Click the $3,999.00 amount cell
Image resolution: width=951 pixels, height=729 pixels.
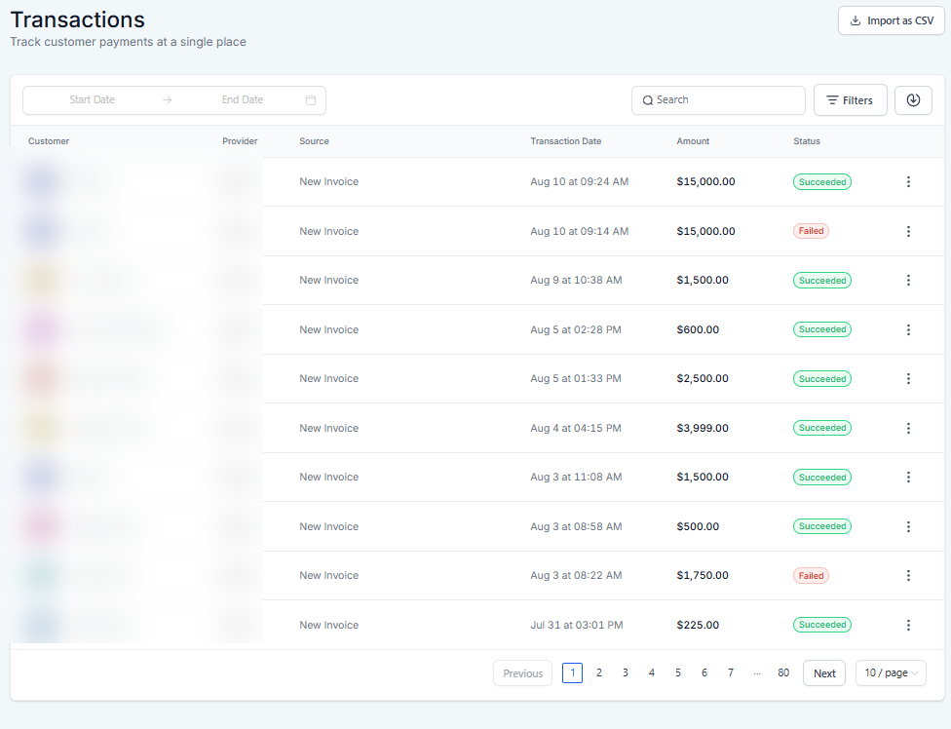point(703,428)
